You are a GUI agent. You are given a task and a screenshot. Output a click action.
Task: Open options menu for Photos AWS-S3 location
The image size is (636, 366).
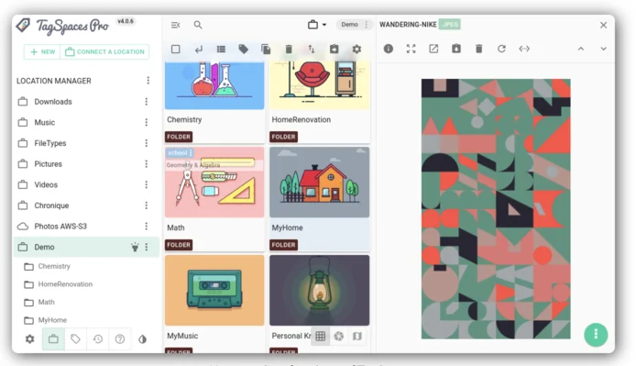pyautogui.click(x=147, y=226)
